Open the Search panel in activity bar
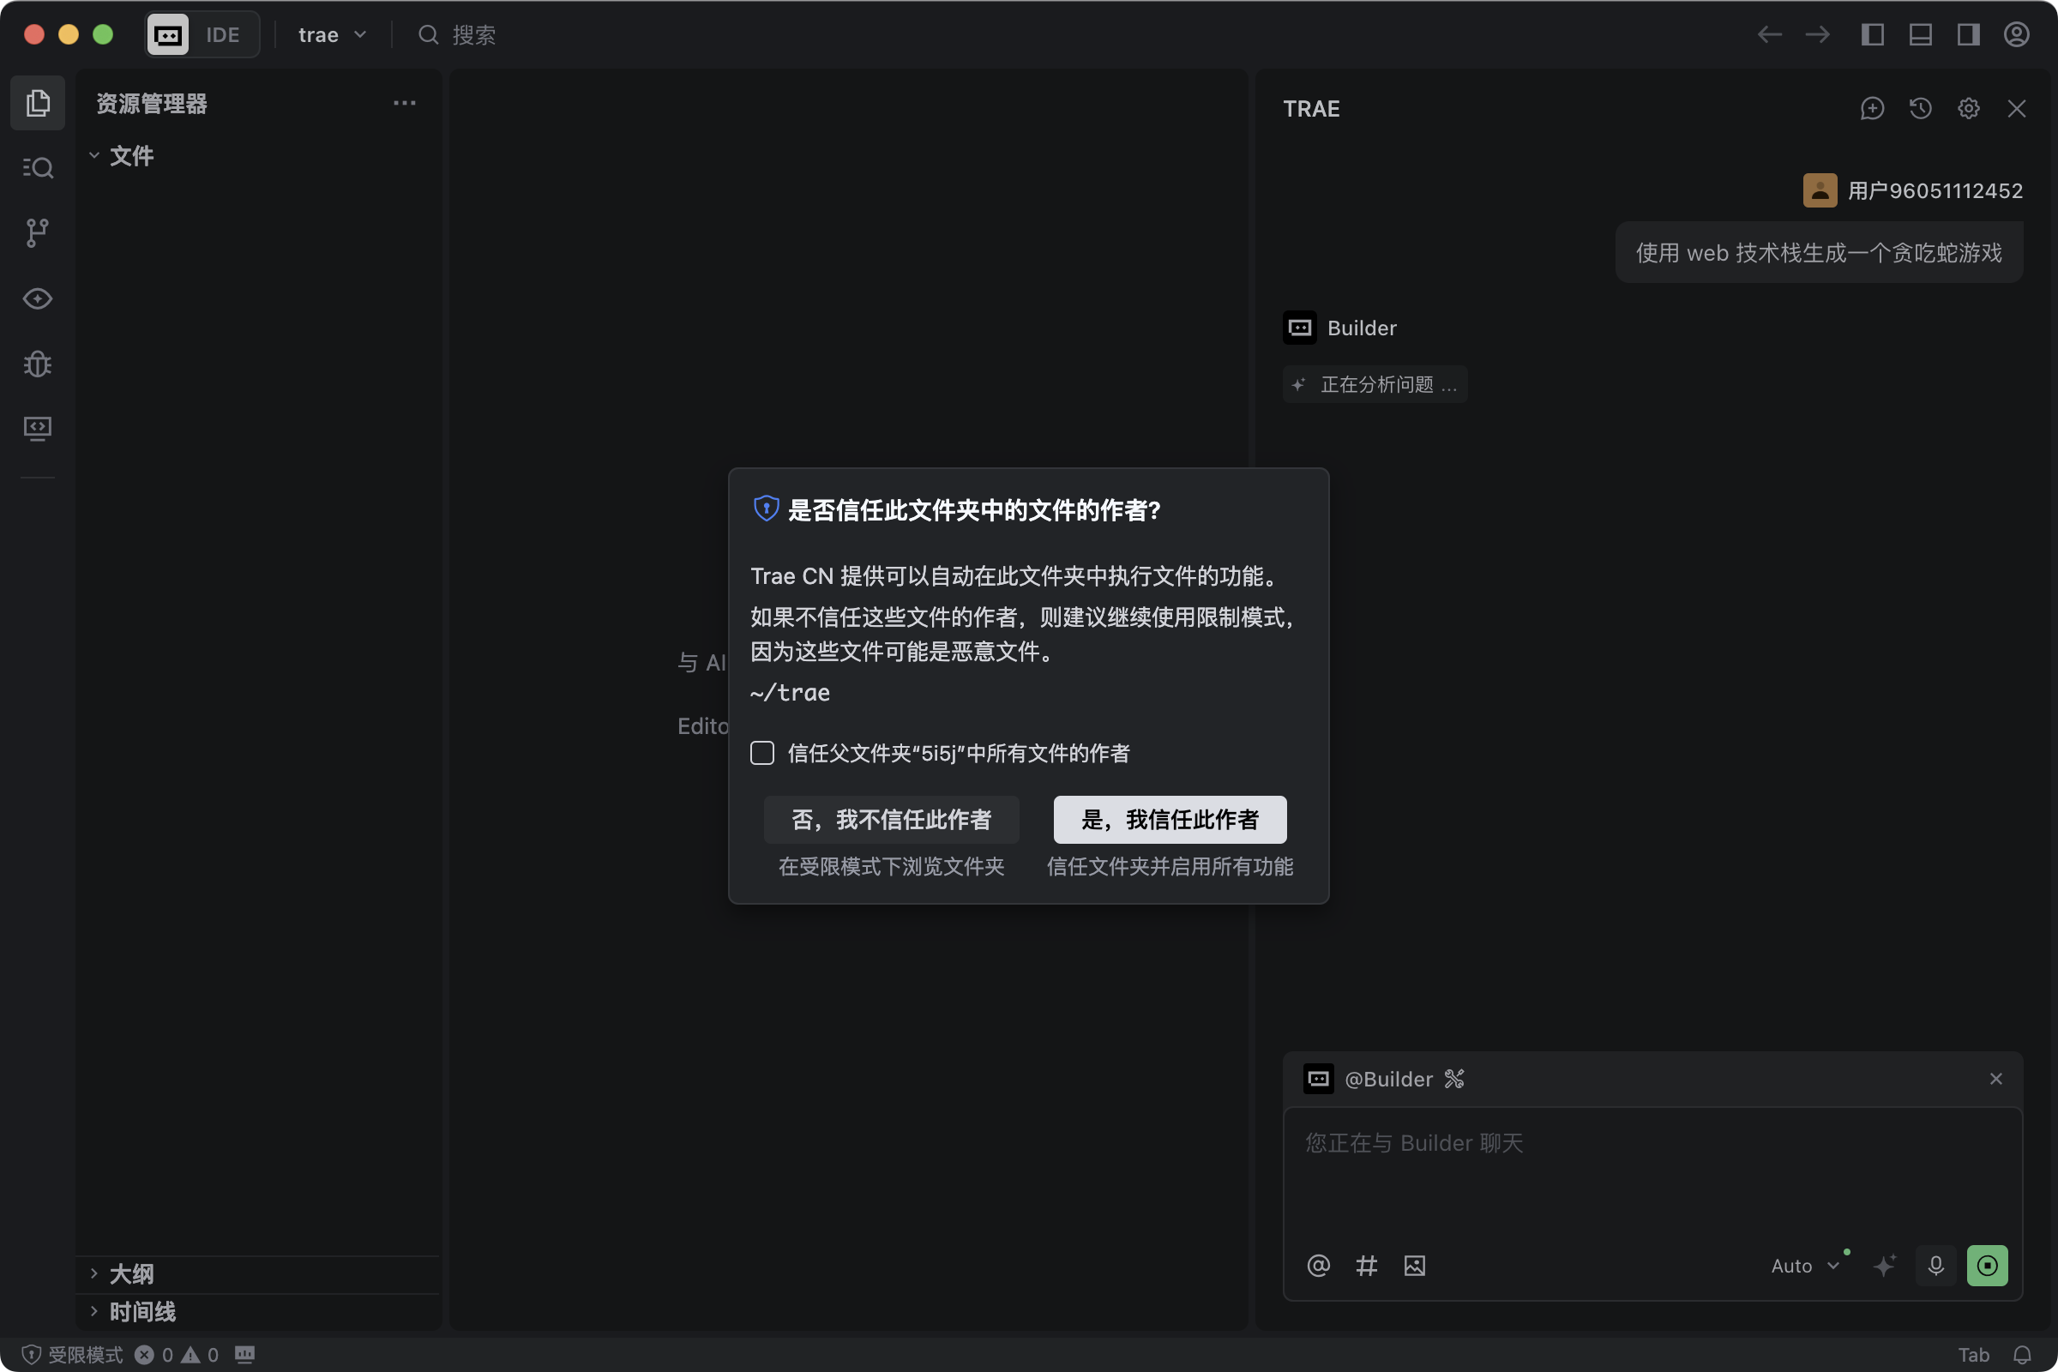The image size is (2058, 1372). (38, 167)
